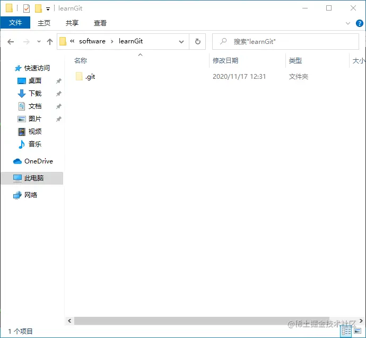Image resolution: width=366 pixels, height=338 pixels.
Task: Switch to large icons view
Action: pos(358,331)
